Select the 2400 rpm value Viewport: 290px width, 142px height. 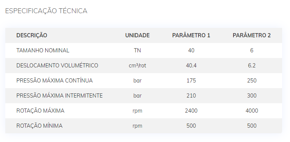point(191,111)
